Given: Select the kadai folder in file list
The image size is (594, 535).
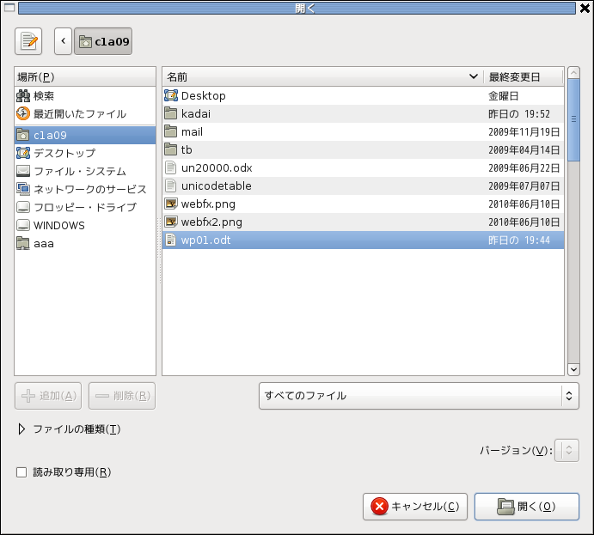Looking at the screenshot, I should tap(196, 114).
